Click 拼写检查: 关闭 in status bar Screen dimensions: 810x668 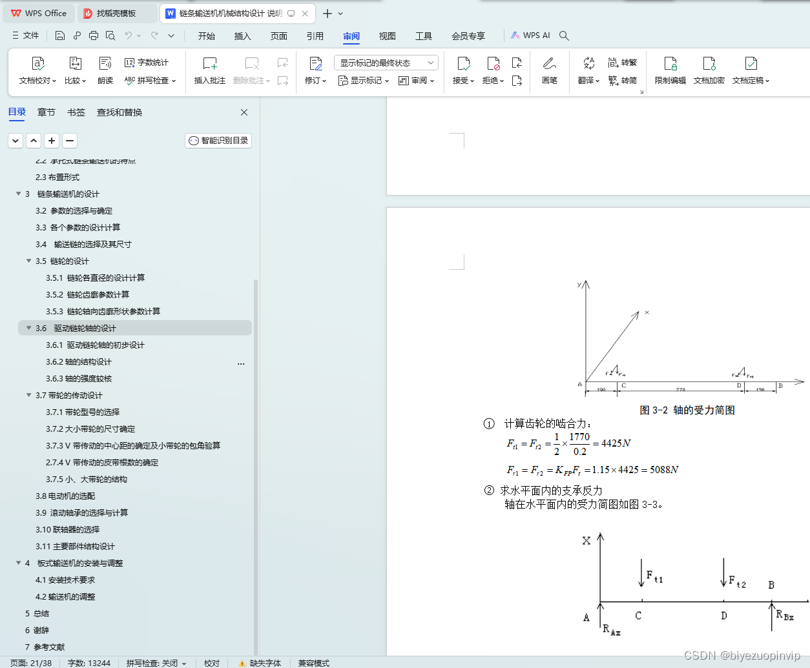(x=156, y=663)
